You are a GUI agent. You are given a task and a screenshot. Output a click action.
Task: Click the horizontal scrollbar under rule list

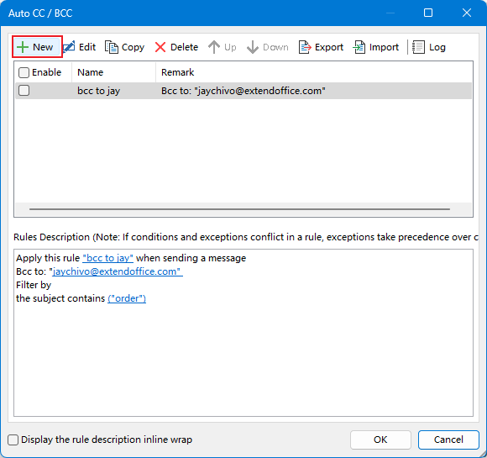(x=239, y=209)
